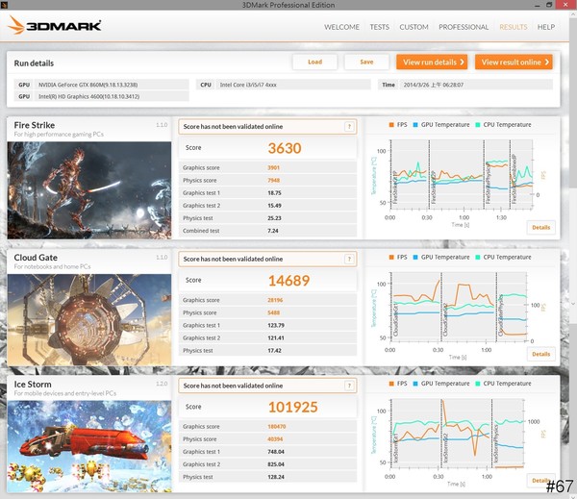Open View result online
The image size is (577, 499).
(514, 62)
